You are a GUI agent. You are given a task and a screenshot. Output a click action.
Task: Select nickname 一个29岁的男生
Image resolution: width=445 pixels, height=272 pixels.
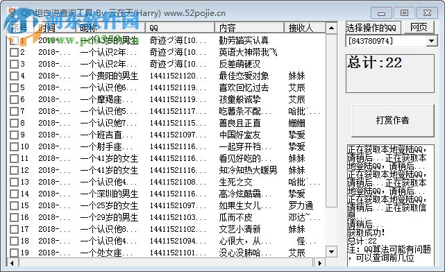click(x=109, y=217)
